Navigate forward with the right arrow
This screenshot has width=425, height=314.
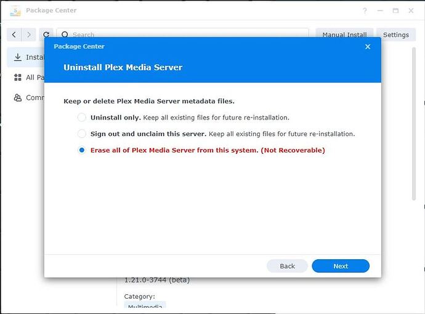[x=28, y=34]
